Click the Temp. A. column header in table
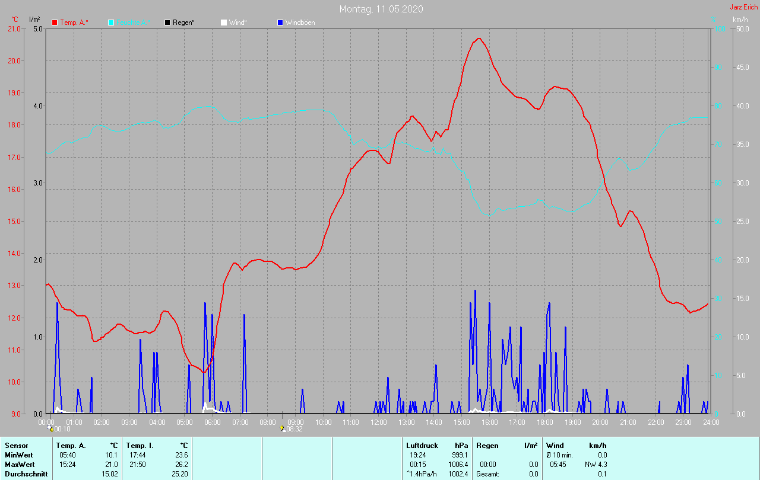This screenshot has width=760, height=480. 71,445
